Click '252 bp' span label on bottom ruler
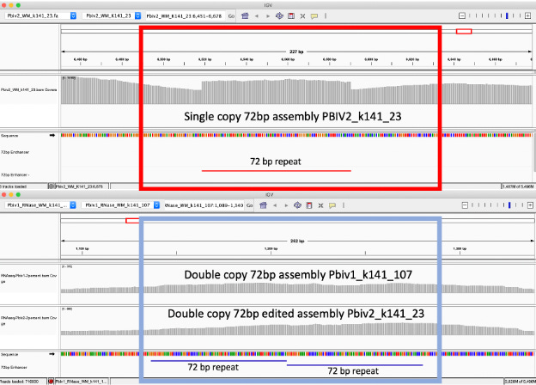 297,241
